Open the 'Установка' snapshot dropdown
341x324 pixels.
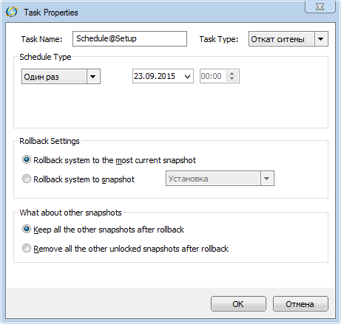pyautogui.click(x=267, y=179)
